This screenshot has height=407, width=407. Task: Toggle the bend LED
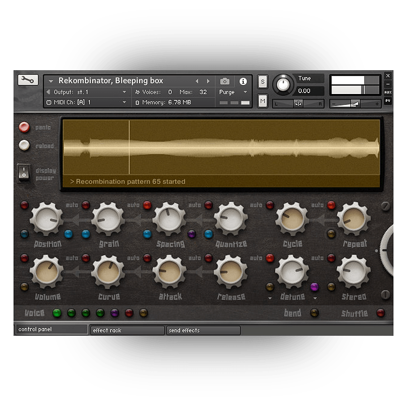(314, 313)
